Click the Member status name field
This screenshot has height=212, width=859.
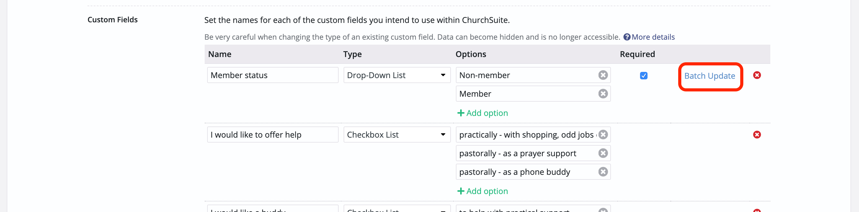(x=273, y=75)
